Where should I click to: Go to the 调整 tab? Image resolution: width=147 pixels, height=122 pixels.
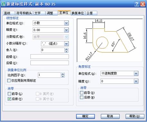pyautogui.click(x=51, y=13)
